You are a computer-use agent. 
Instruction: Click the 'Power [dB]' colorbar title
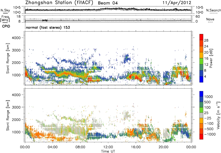pyautogui.click(x=211, y=58)
